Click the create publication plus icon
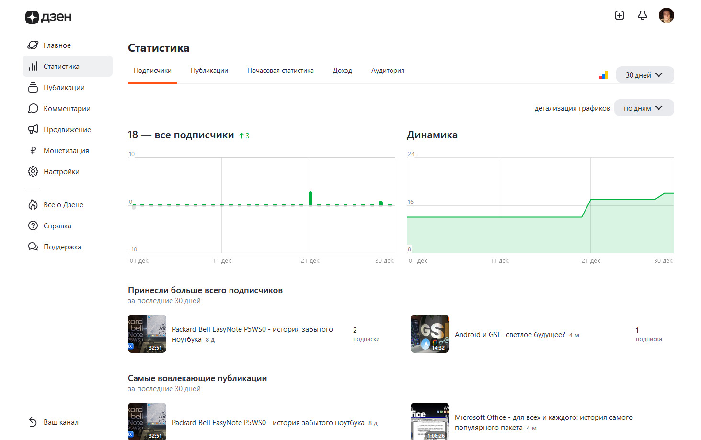Screen dimensions: 701x440 click(620, 15)
